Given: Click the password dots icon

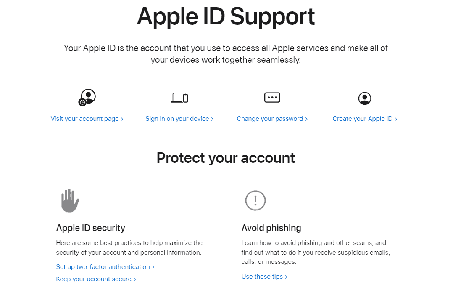Looking at the screenshot, I should 272,98.
